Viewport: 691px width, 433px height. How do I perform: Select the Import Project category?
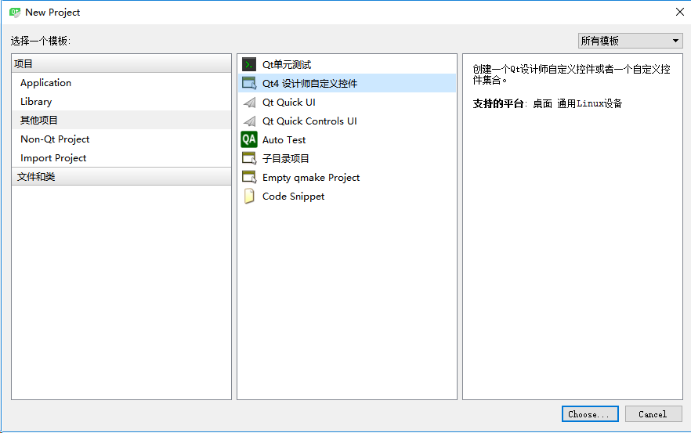coord(121,158)
